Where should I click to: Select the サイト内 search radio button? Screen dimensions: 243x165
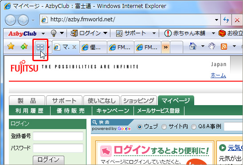click(x=164, y=127)
